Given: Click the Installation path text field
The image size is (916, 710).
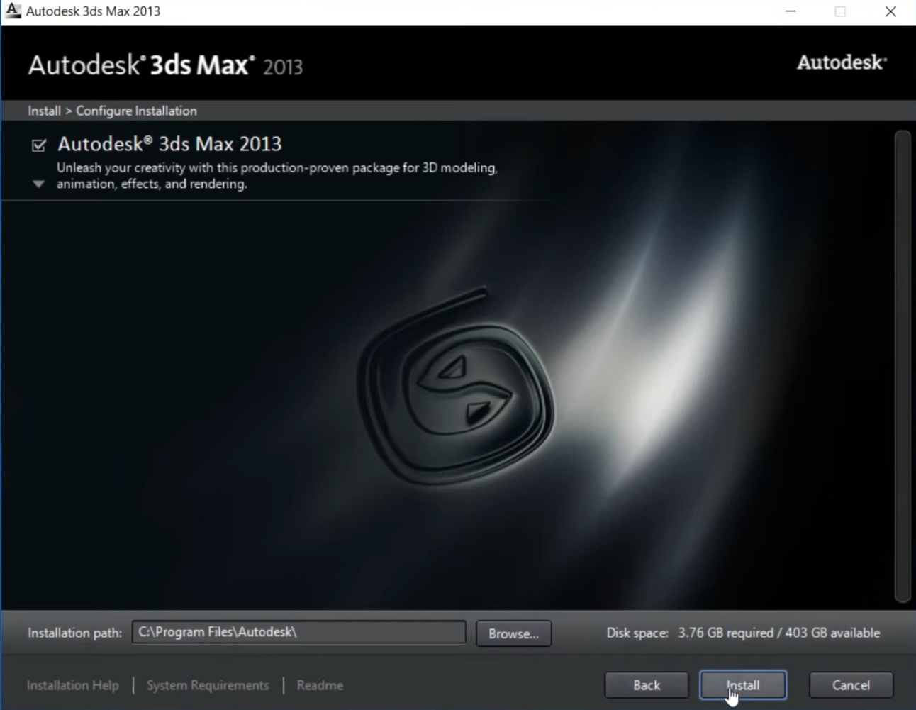Looking at the screenshot, I should click(298, 632).
